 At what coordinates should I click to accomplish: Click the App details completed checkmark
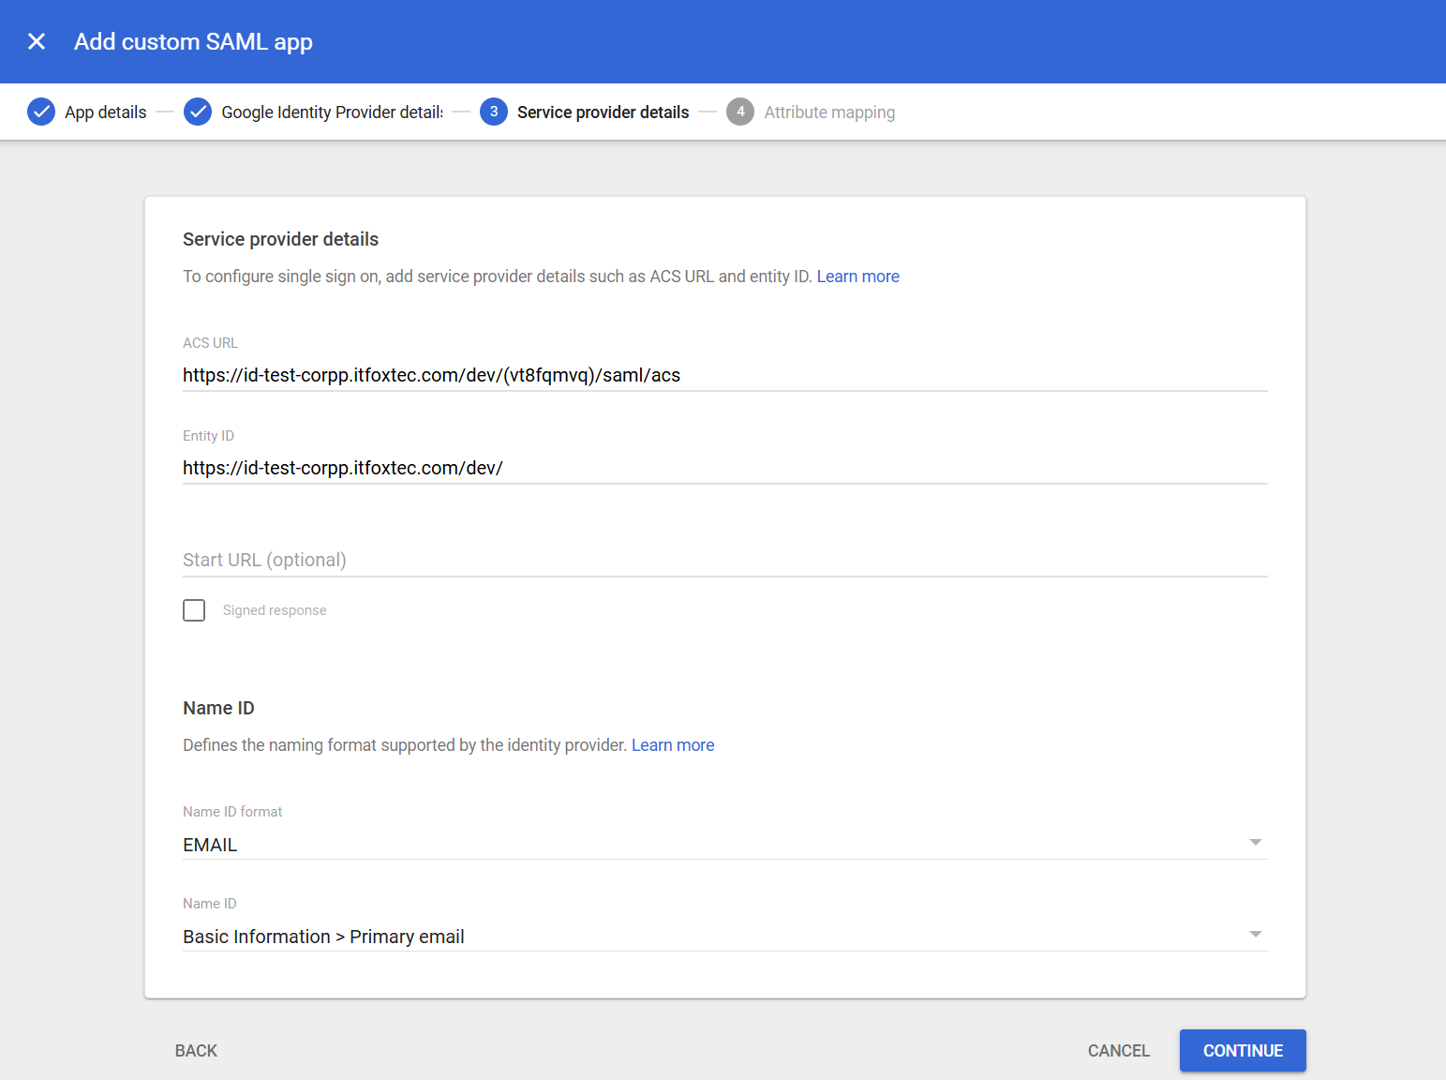41,112
